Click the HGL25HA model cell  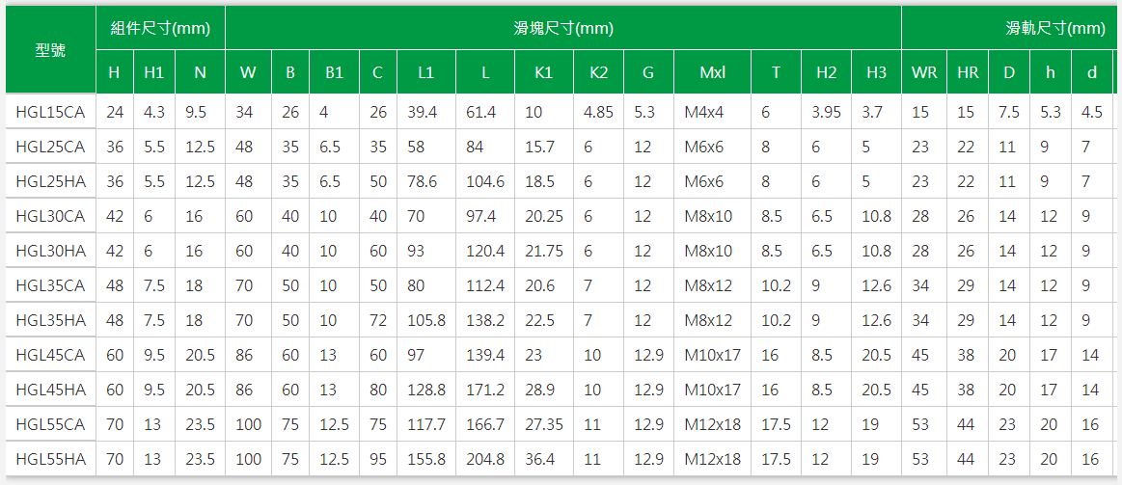50,181
